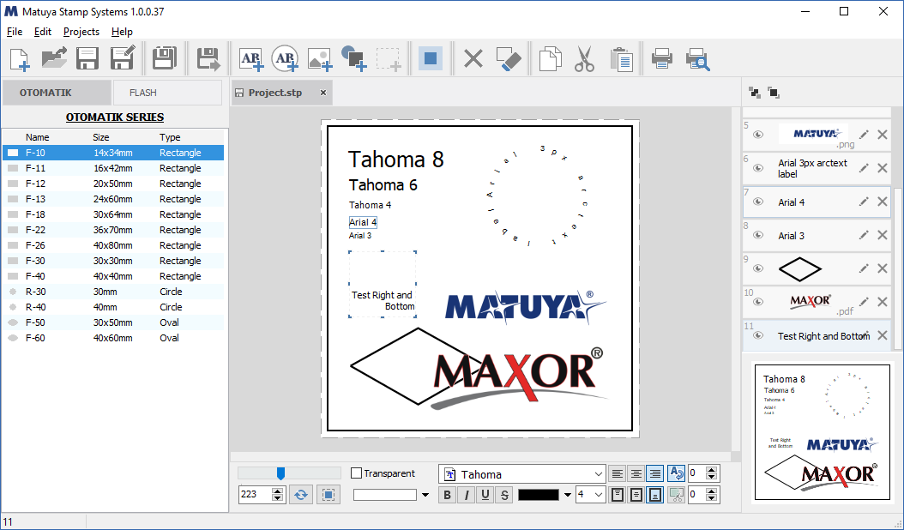Click the first layer ordering icon above layers list

[755, 93]
